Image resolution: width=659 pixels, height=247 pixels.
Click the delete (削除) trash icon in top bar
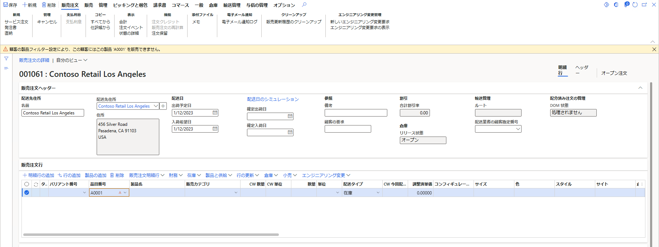pyautogui.click(x=44, y=5)
